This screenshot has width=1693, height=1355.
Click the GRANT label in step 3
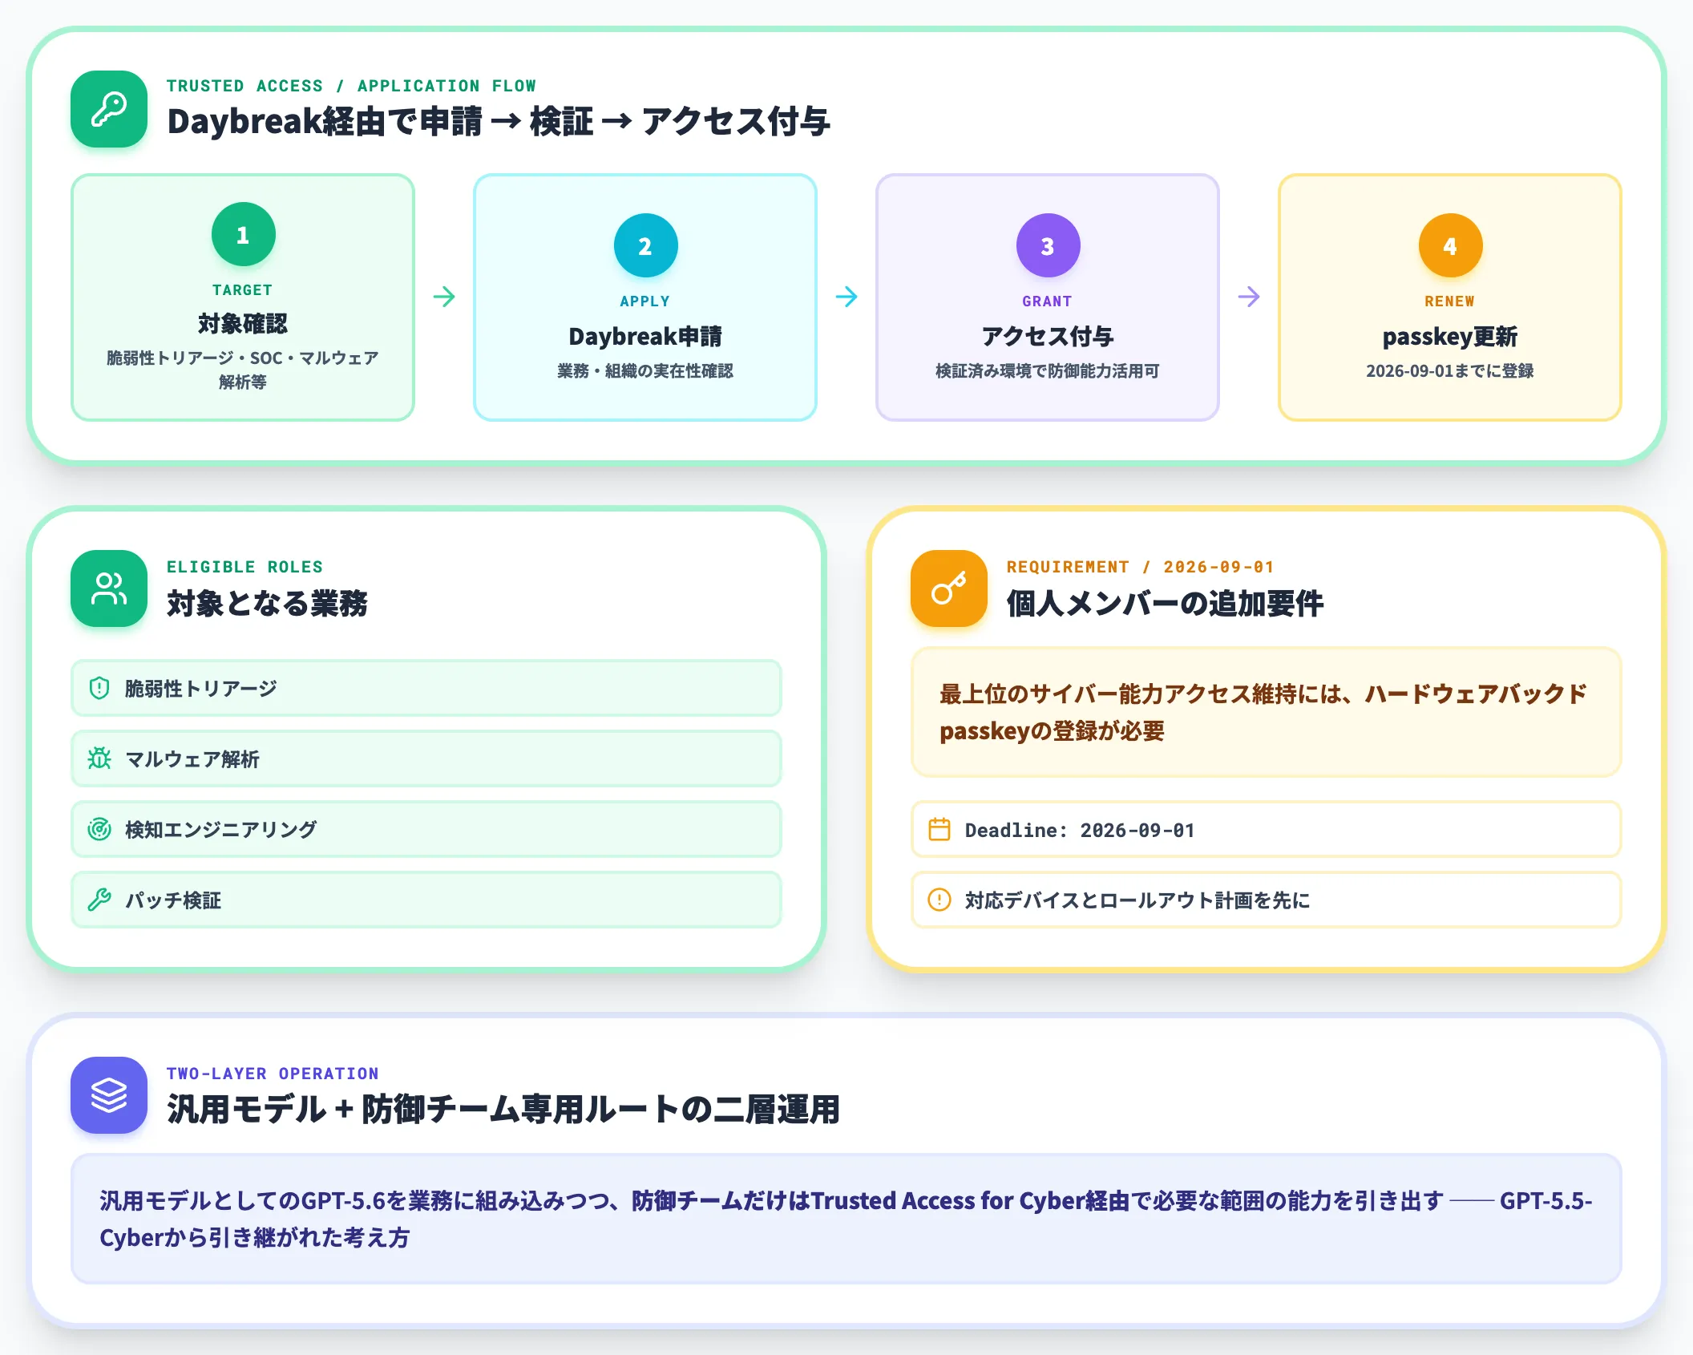[1048, 301]
